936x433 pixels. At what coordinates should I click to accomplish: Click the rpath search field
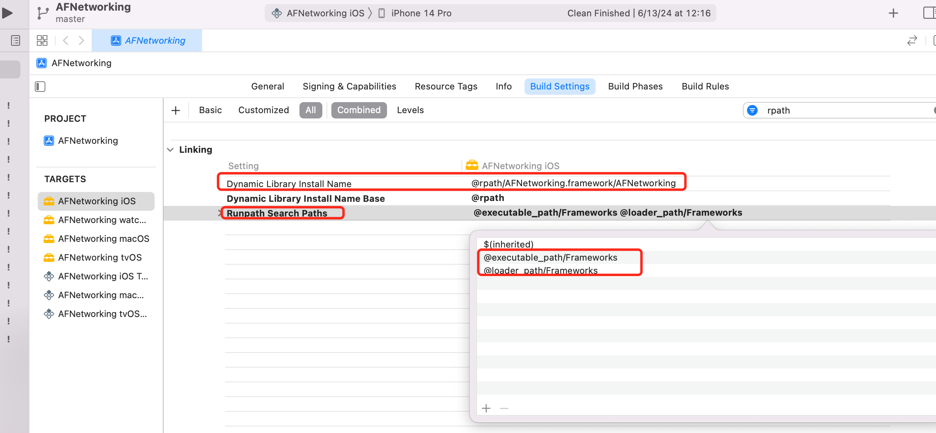[847, 110]
